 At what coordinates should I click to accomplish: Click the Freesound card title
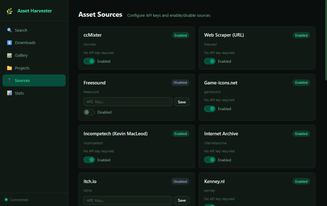(94, 83)
